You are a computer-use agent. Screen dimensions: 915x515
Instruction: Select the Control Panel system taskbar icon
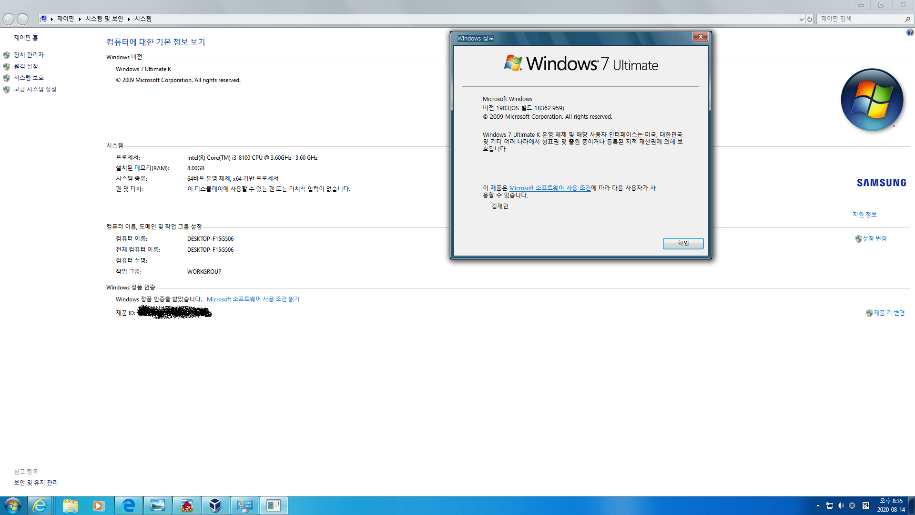coord(245,505)
